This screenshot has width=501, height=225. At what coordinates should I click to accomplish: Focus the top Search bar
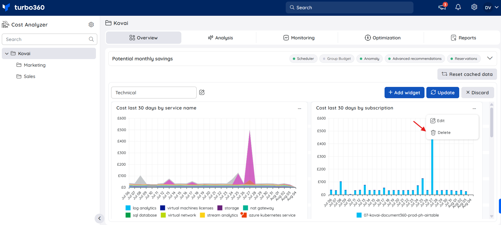[x=349, y=8]
